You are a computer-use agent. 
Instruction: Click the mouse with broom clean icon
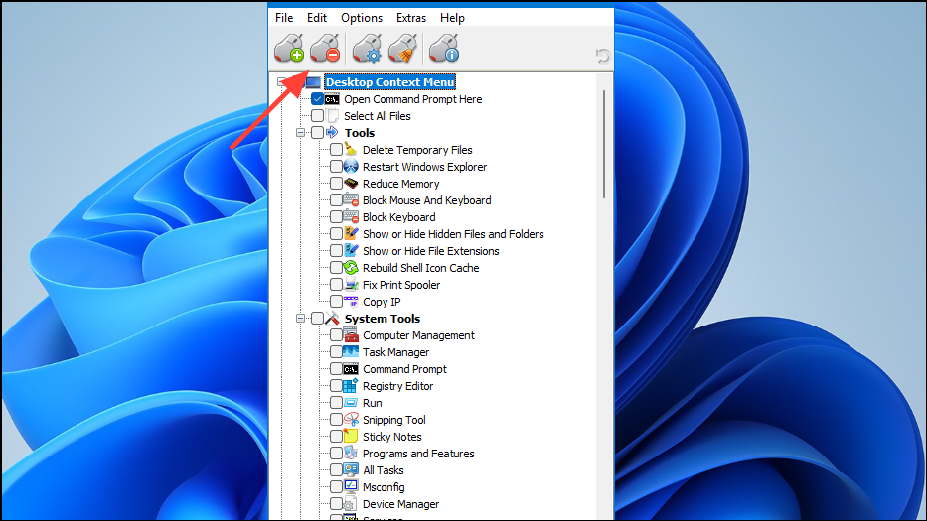(403, 48)
